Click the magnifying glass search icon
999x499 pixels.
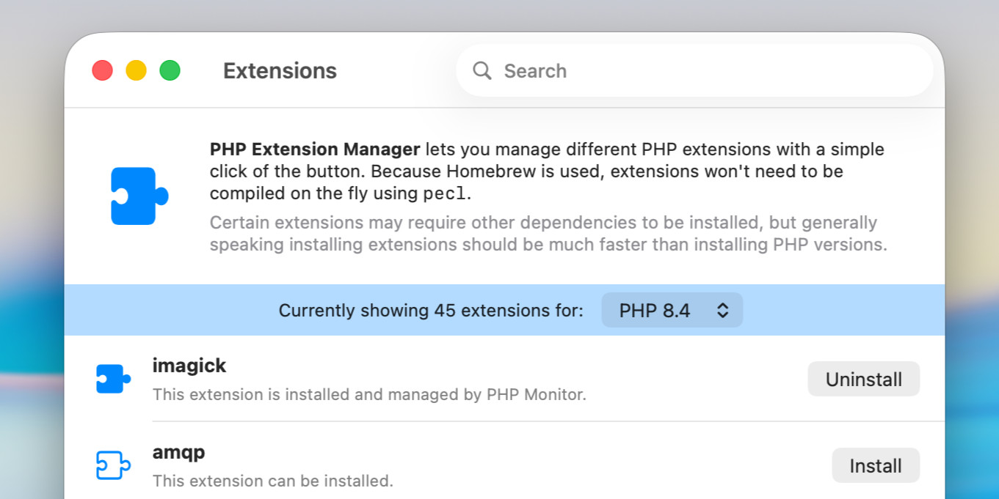tap(482, 70)
